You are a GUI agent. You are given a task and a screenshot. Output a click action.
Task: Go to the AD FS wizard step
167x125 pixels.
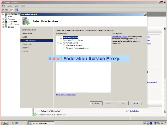click(x=25, y=37)
